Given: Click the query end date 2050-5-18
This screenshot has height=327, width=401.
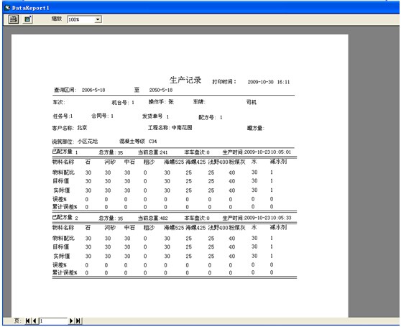Looking at the screenshot, I should [x=161, y=90].
